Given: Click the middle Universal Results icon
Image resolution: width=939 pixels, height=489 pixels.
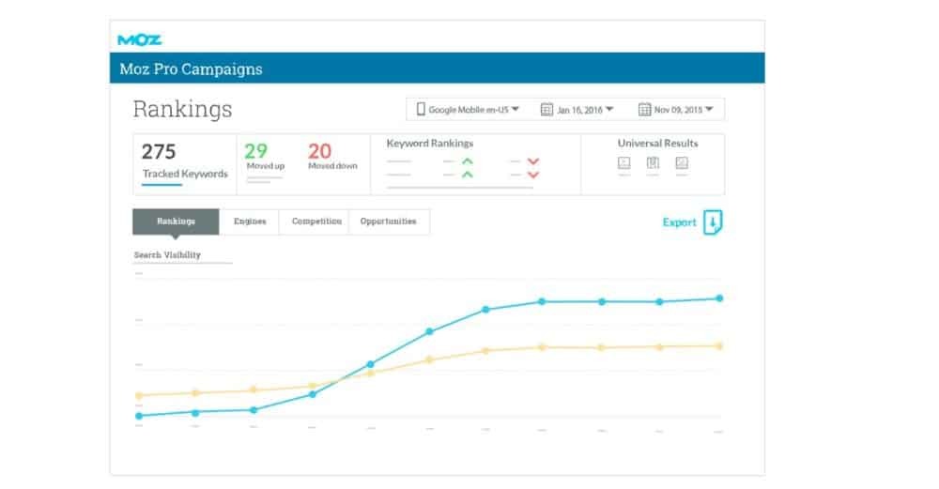Looking at the screenshot, I should pyautogui.click(x=654, y=163).
